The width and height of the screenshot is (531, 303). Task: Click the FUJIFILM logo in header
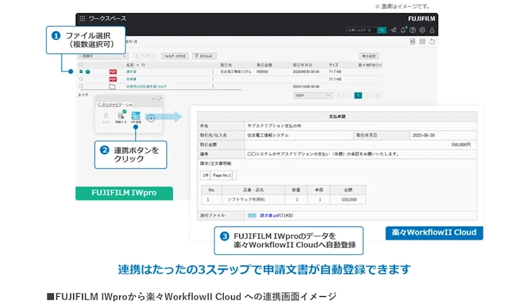click(421, 19)
